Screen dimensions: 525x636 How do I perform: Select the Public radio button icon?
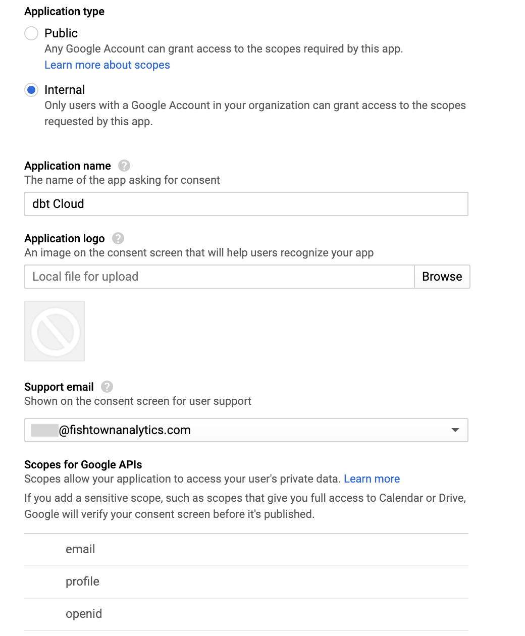click(x=31, y=33)
